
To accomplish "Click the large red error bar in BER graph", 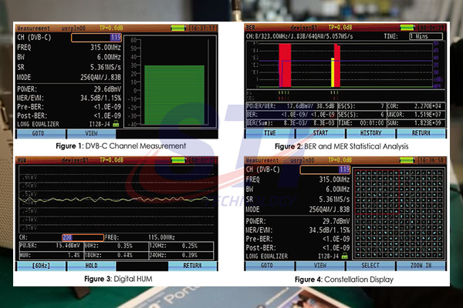I will point(286,63).
